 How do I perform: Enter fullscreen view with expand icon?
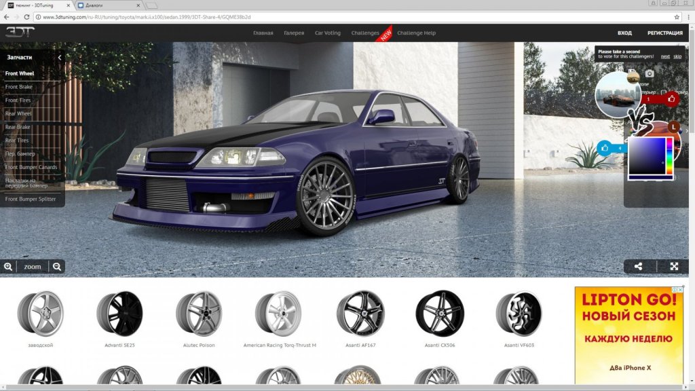click(674, 267)
